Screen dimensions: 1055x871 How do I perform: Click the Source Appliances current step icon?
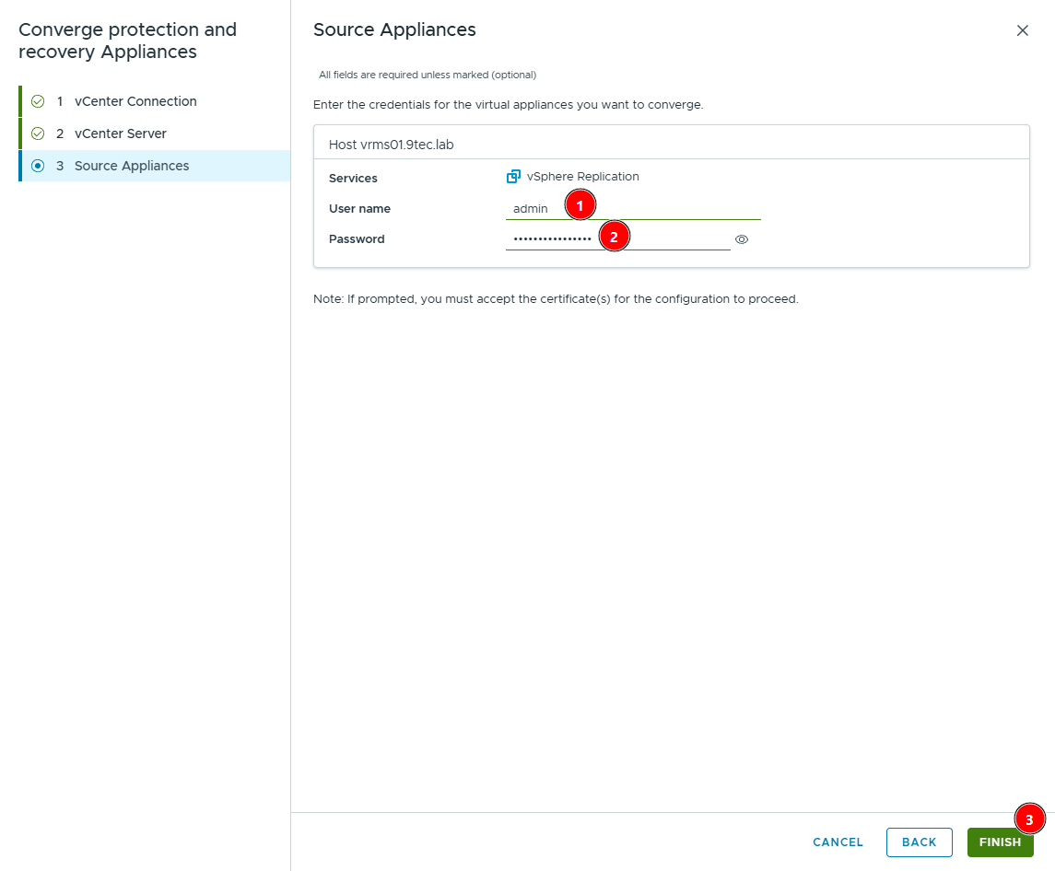39,166
